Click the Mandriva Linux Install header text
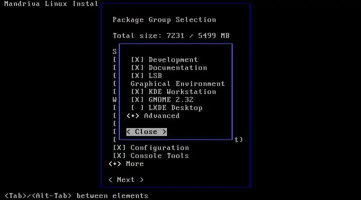The width and height of the screenshot is (361, 200). (51, 3)
